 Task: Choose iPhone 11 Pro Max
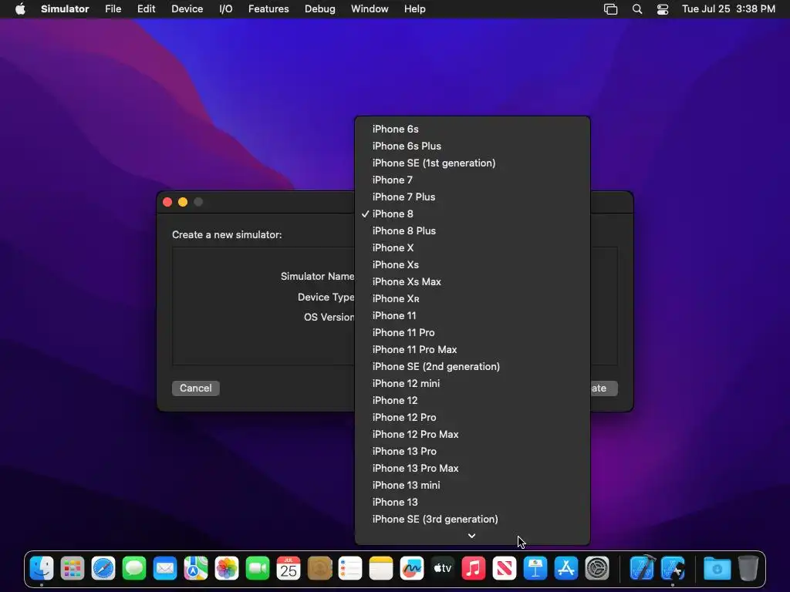click(472, 349)
